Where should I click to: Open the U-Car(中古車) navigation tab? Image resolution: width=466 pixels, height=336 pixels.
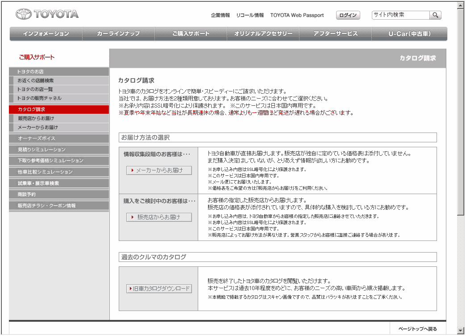coord(409,34)
